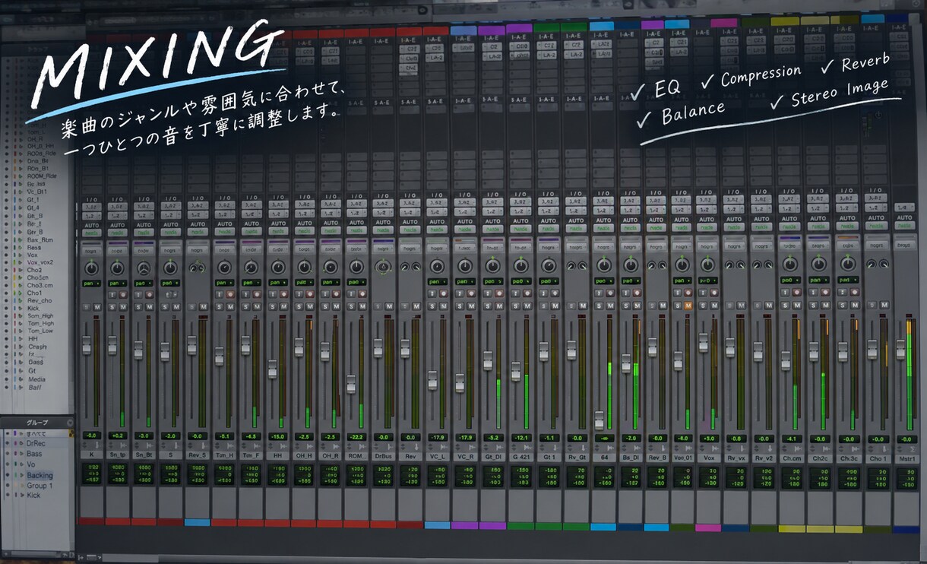Open automation mode selector on Mstr1 channel
The width and height of the screenshot is (927, 564).
(904, 226)
